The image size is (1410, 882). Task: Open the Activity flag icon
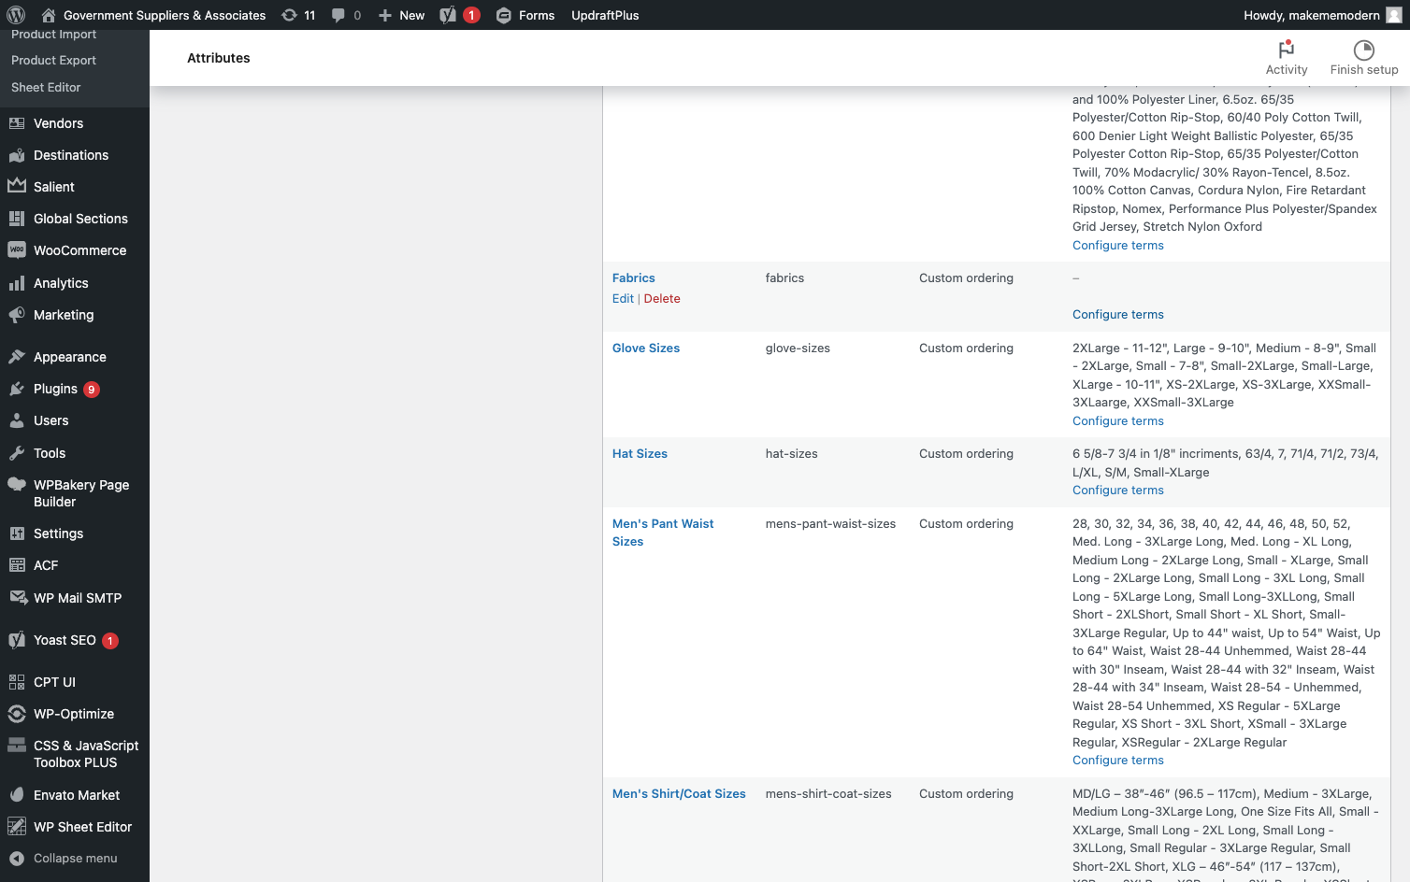(x=1287, y=50)
